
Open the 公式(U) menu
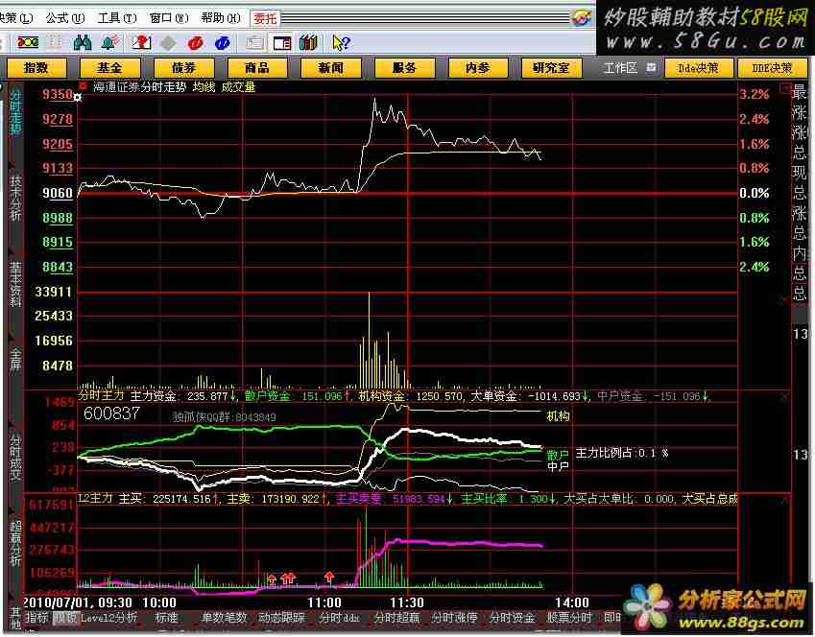65,18
